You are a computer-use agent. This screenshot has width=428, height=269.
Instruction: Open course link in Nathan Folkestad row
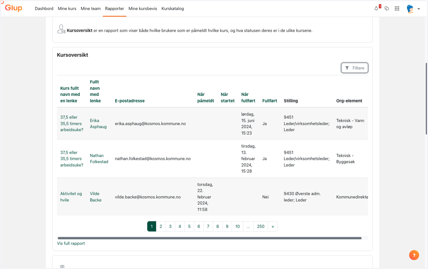(x=72, y=159)
